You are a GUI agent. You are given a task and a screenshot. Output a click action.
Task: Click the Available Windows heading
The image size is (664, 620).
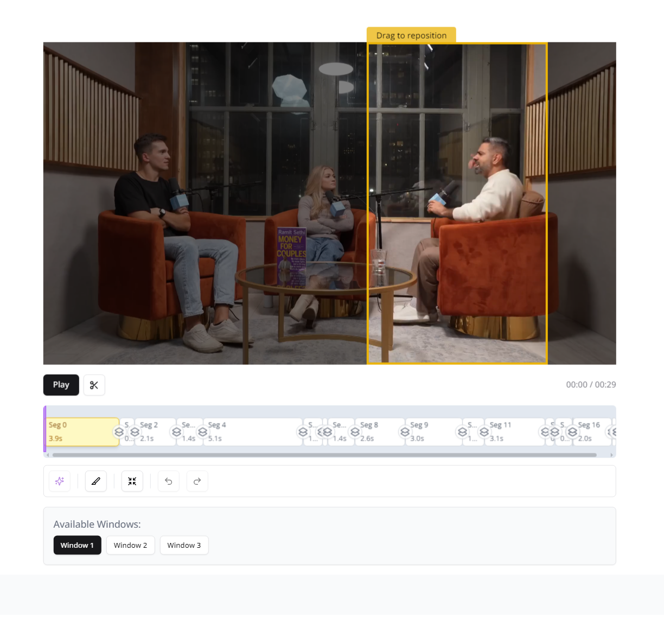point(97,524)
